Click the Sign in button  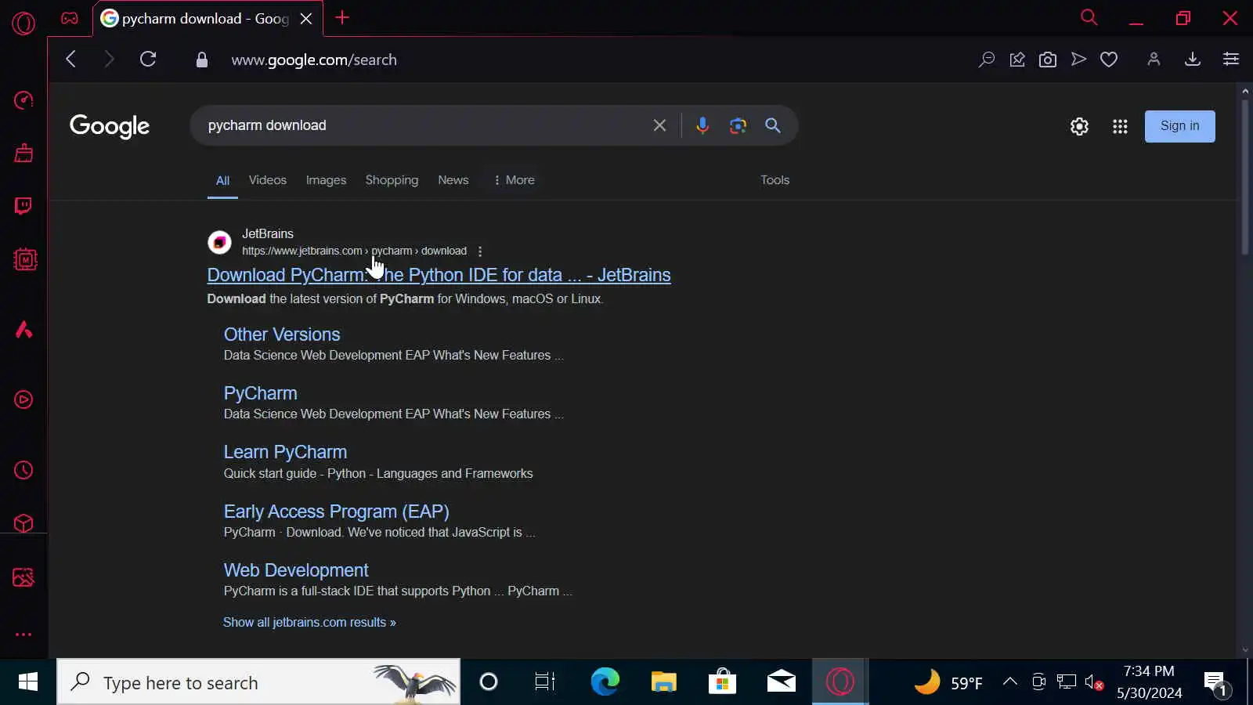[x=1179, y=126]
